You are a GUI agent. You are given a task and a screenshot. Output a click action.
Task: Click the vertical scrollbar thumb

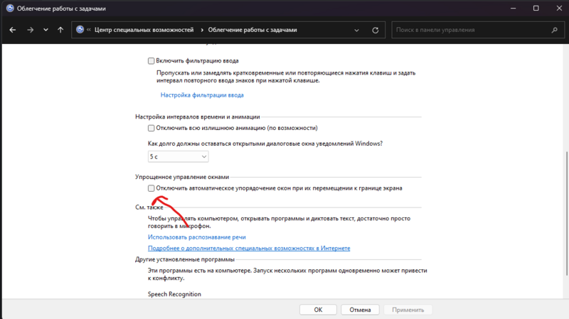pos(567,214)
